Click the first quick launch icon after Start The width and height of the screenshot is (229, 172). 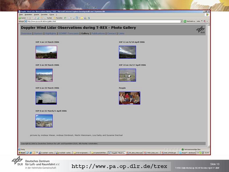[x=27, y=153]
